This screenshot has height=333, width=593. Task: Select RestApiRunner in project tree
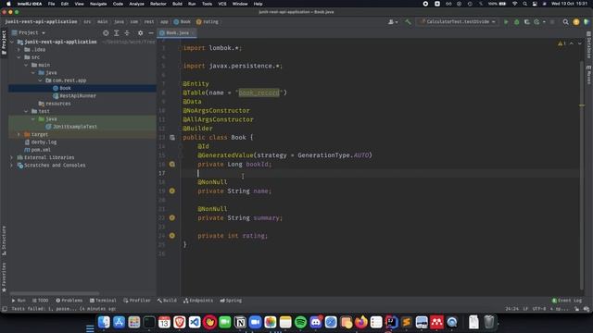78,96
